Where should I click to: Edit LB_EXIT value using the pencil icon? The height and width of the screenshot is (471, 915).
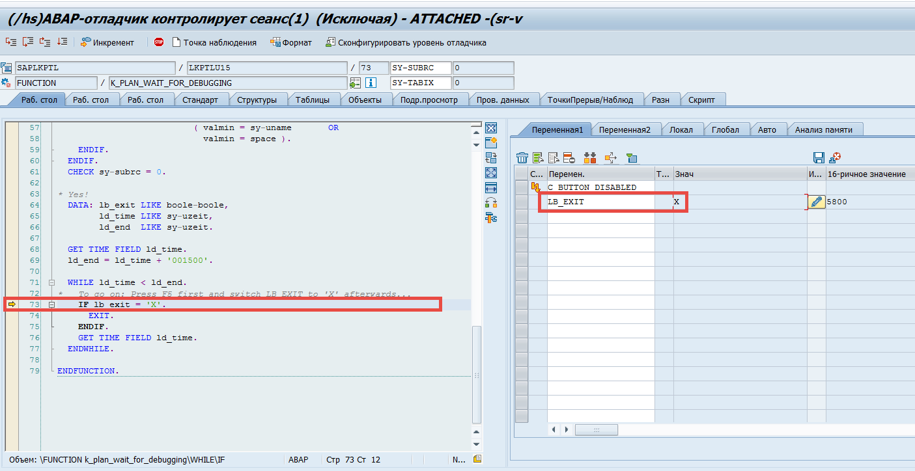816,202
